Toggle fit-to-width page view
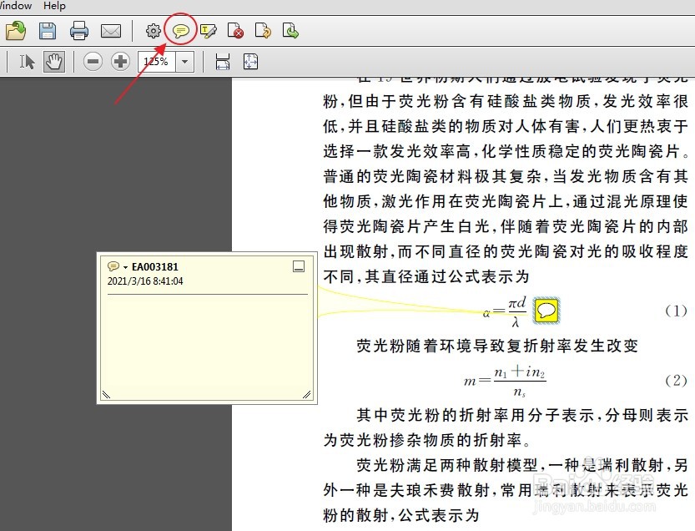This screenshot has height=531, width=695. pos(222,61)
